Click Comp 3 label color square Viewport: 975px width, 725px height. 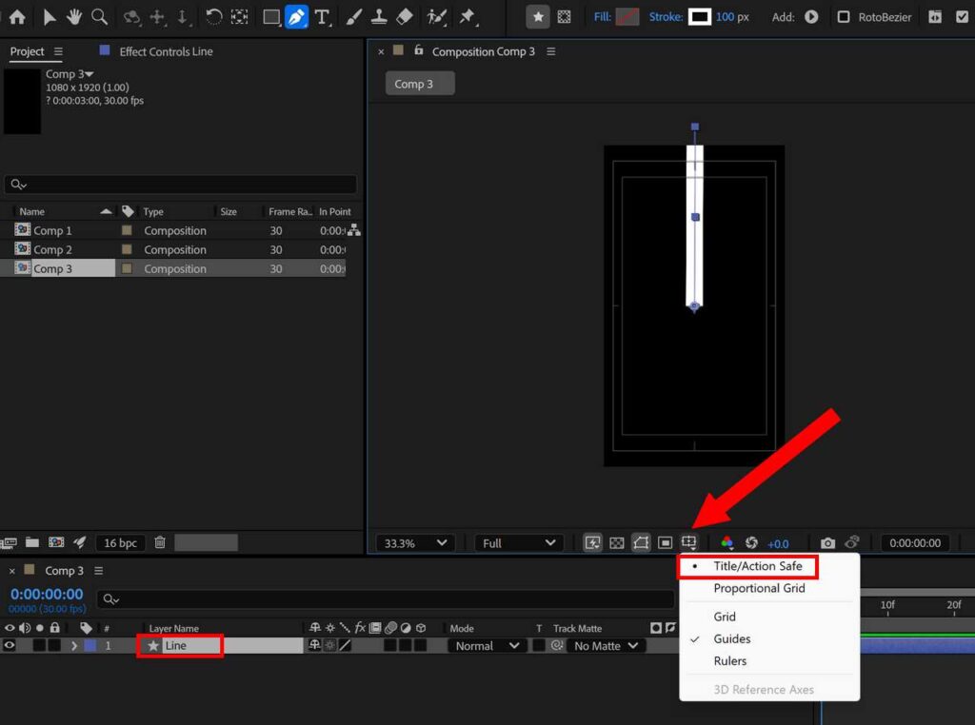click(x=127, y=269)
